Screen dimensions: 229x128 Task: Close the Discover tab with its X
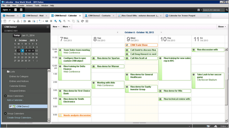[18, 16]
